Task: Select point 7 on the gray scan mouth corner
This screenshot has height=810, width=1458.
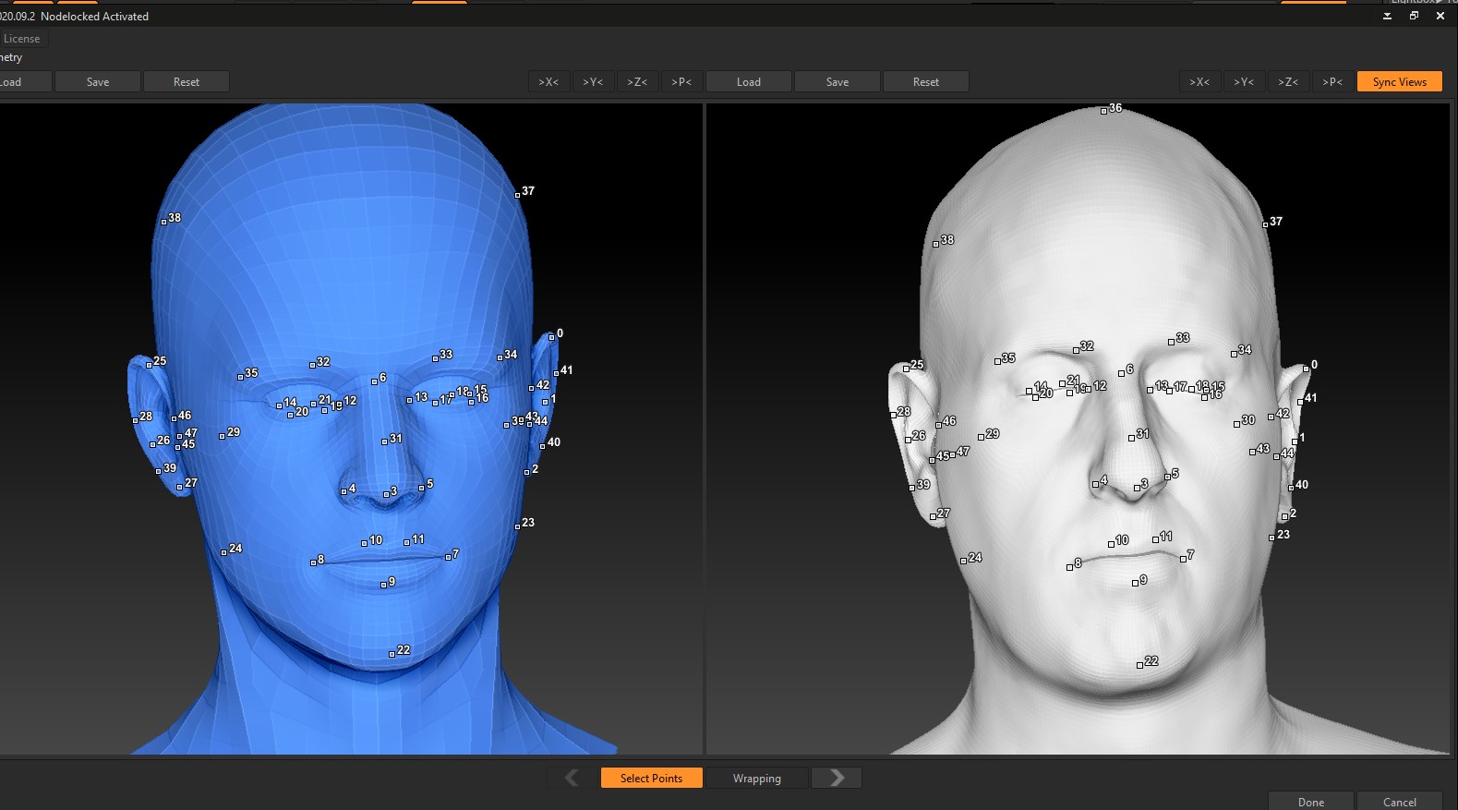Action: pyautogui.click(x=1185, y=559)
